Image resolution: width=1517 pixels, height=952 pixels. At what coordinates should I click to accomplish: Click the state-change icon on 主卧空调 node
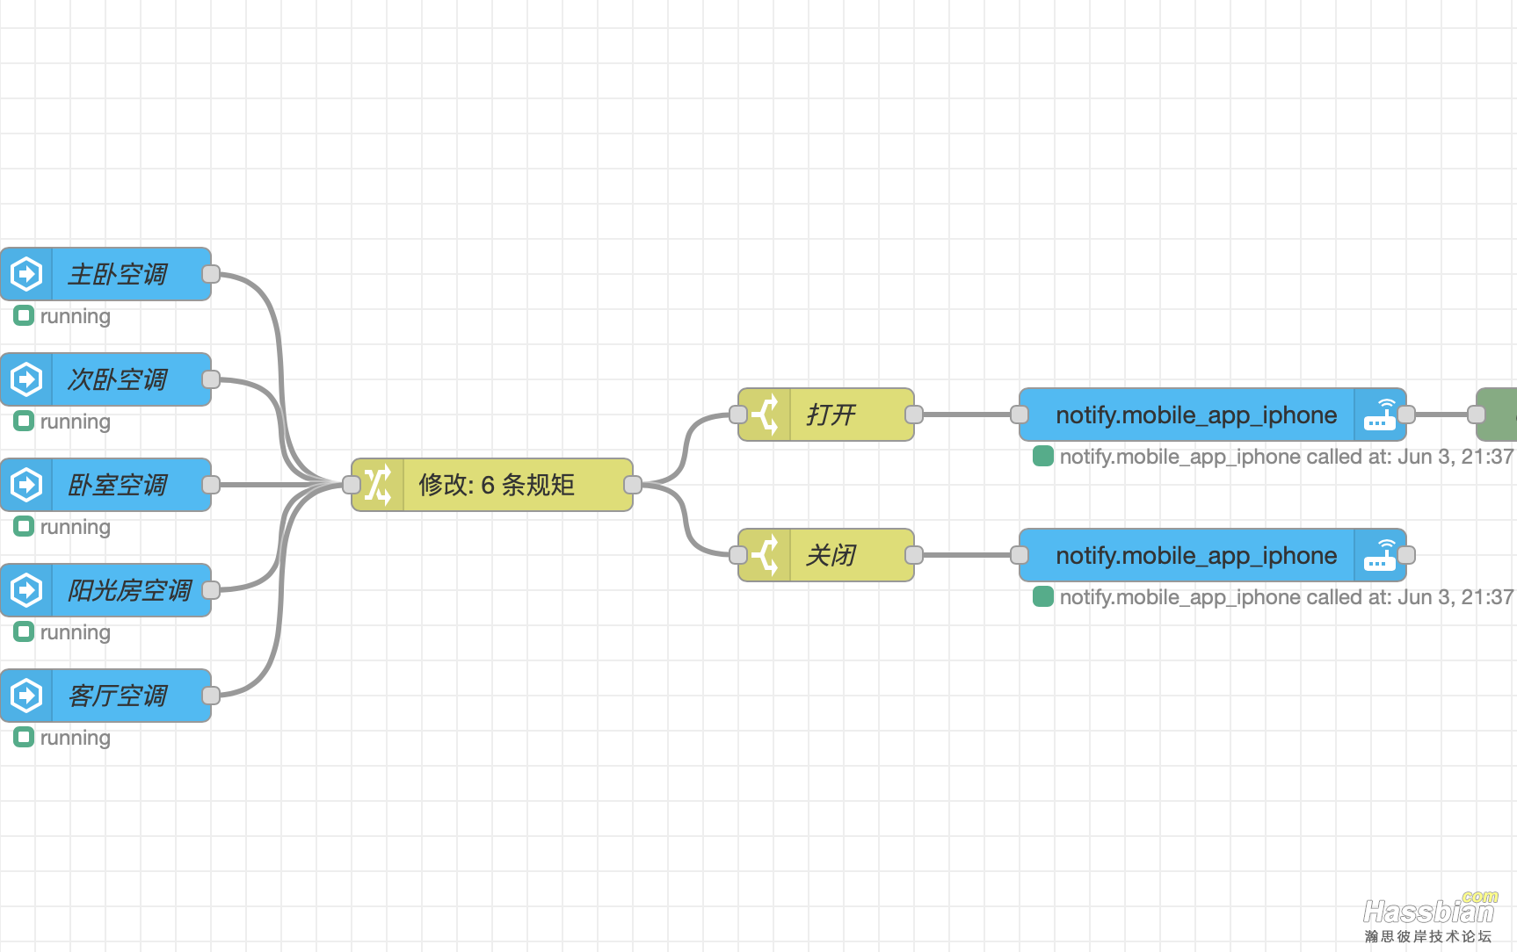click(26, 274)
